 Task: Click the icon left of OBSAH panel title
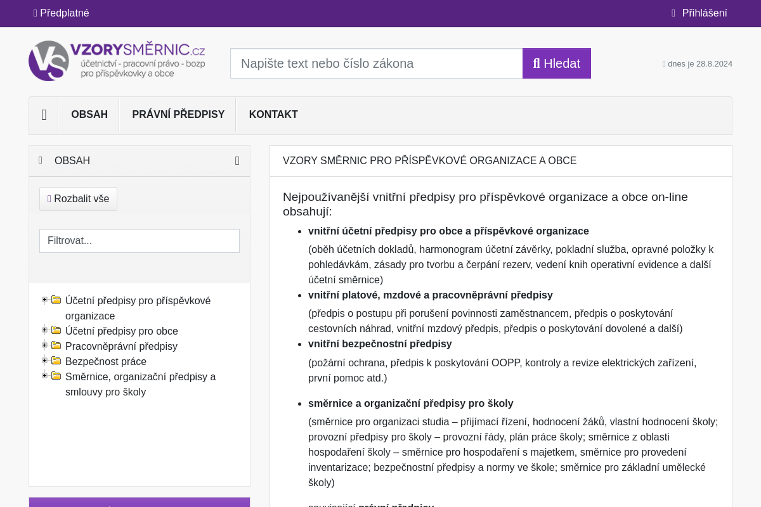click(41, 160)
